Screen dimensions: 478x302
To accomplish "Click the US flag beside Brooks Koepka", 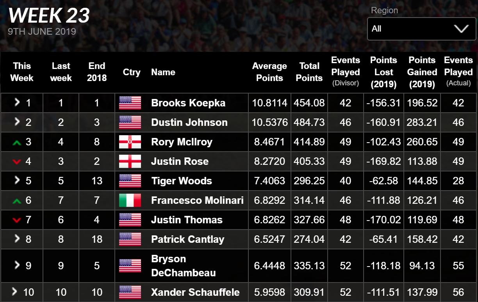I will 130,103.
